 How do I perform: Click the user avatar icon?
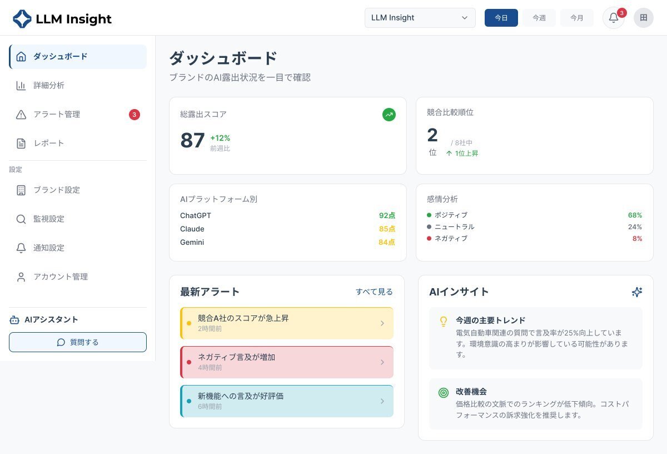(x=644, y=18)
